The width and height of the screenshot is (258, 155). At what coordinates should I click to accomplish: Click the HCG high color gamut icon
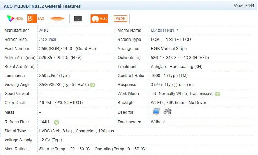tap(15, 18)
